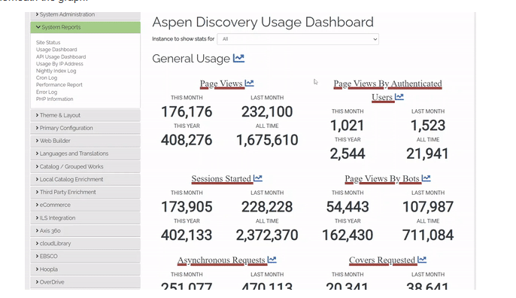
Task: Expand Catalog / Grouped Works section
Action: (x=85, y=166)
